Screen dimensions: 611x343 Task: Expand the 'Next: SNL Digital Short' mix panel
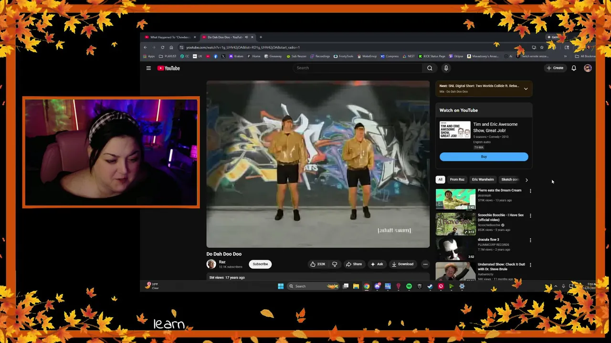pyautogui.click(x=526, y=89)
